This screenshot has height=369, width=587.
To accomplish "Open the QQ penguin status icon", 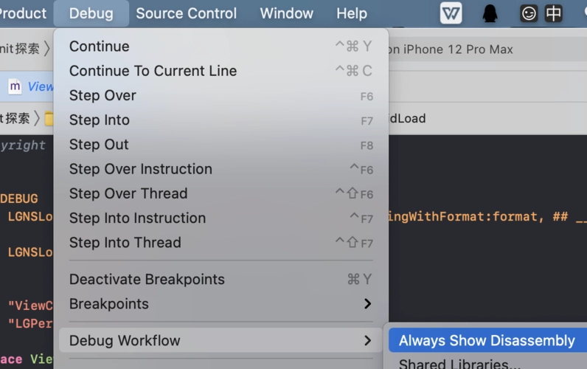I will 490,13.
